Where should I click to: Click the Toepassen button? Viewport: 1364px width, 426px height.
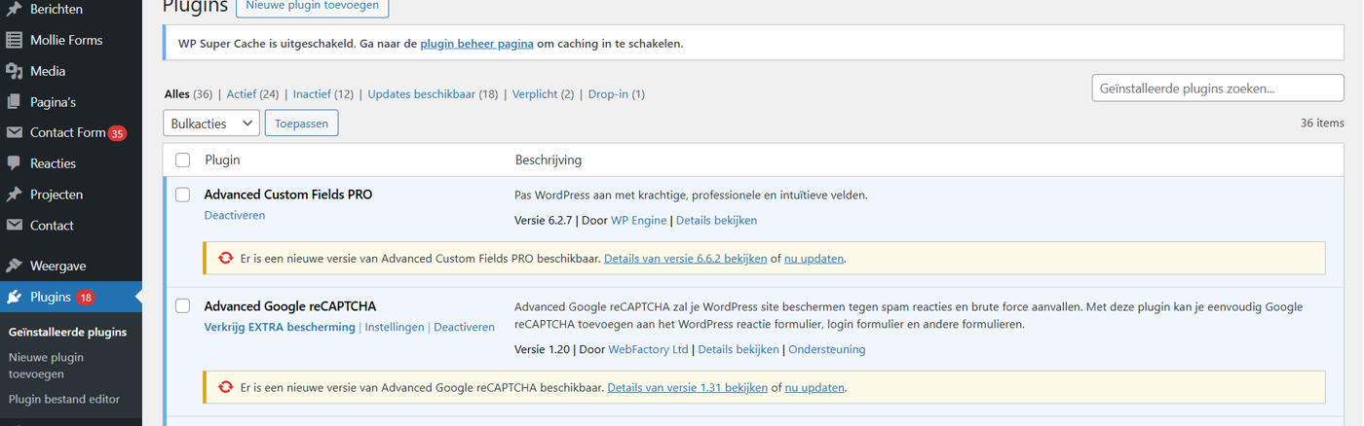(302, 124)
